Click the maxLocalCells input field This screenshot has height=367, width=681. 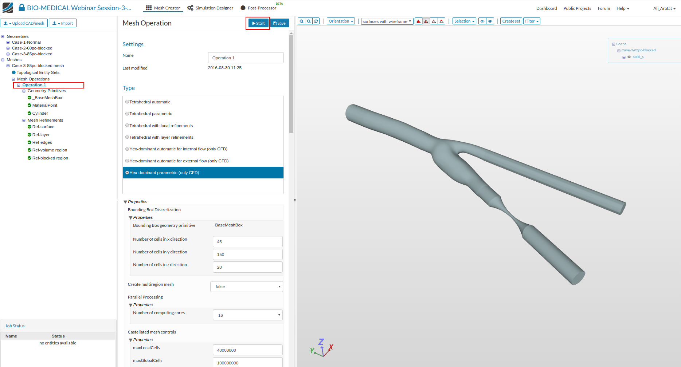[x=248, y=350]
